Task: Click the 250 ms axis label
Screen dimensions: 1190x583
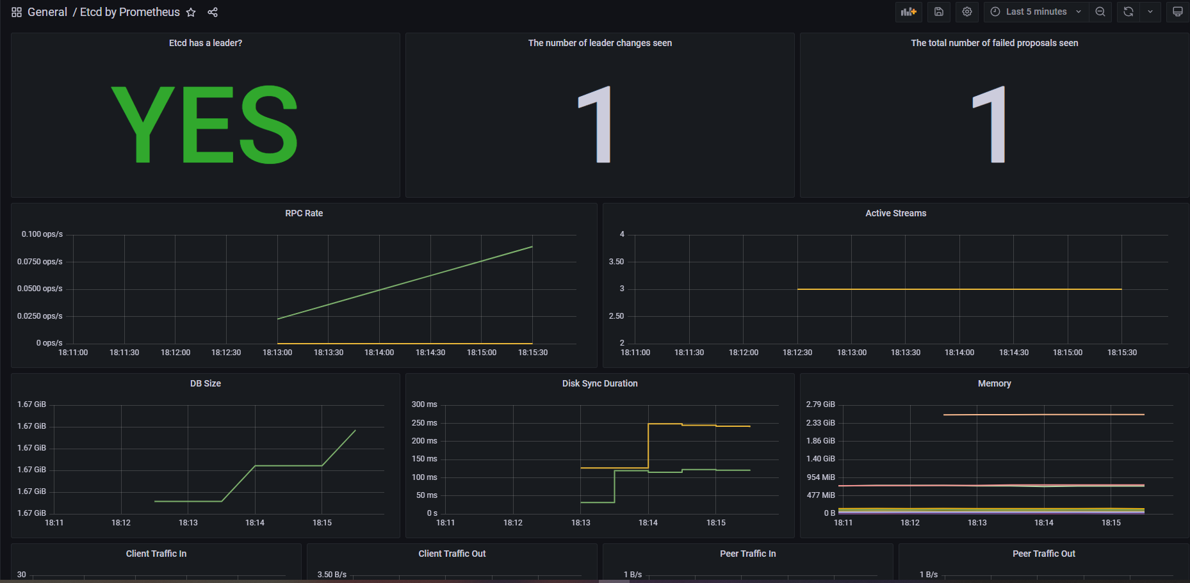Action: pyautogui.click(x=425, y=423)
